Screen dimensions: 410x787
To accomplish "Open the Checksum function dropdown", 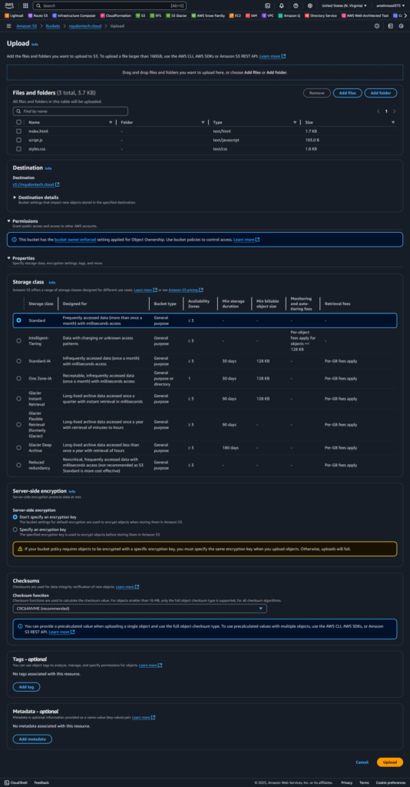I will pyautogui.click(x=140, y=609).
